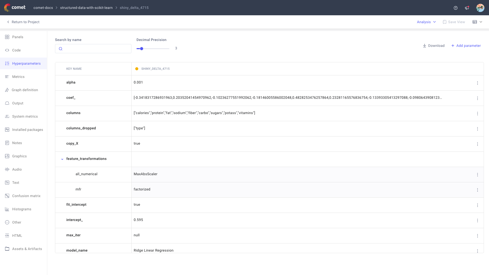Open kebab menu for the coef_ row
The width and height of the screenshot is (489, 275).
click(x=478, y=98)
